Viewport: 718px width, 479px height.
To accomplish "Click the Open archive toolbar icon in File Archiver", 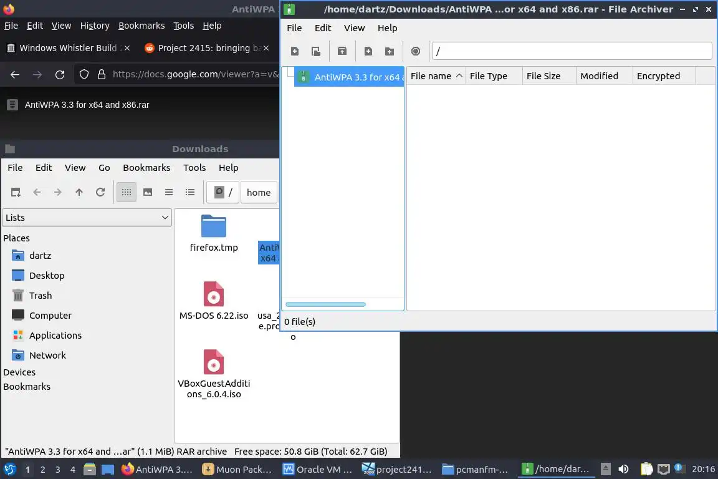I will pos(316,51).
